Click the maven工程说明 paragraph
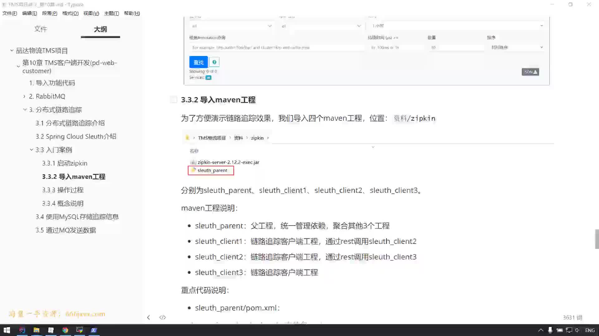 tap(209, 208)
